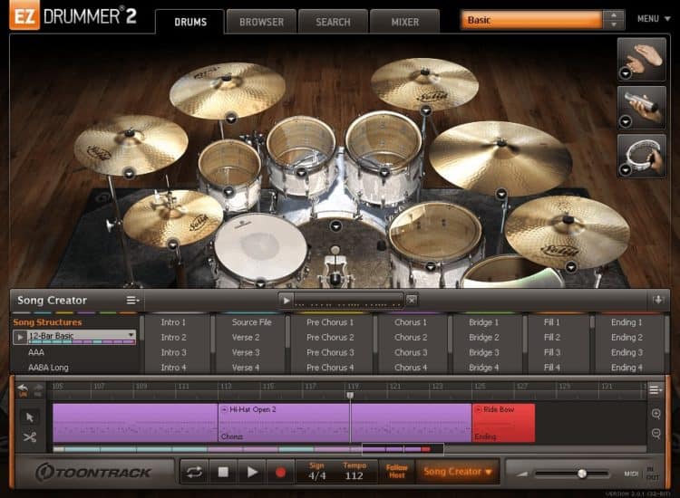Select the scissors cut tool
This screenshot has height=498, width=680.
coord(30,437)
